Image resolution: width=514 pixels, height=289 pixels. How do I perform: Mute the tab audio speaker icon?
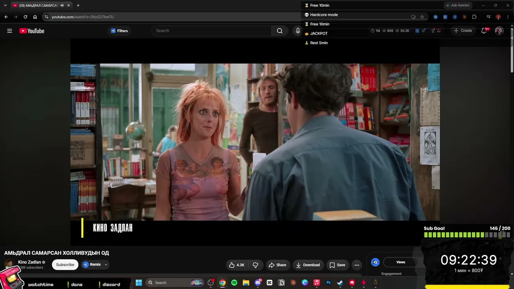(62, 5)
